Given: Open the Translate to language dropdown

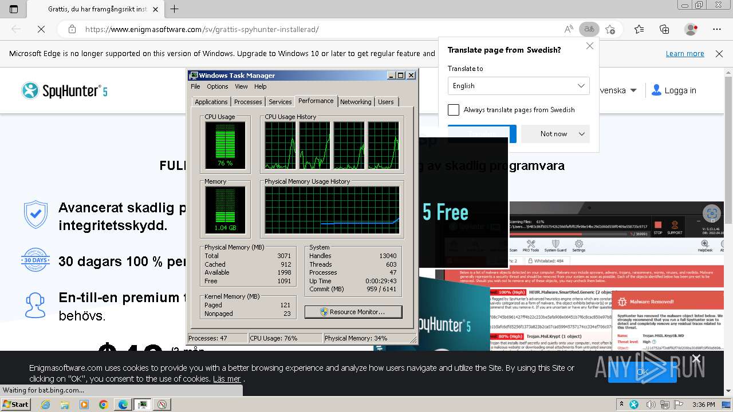Looking at the screenshot, I should [x=518, y=86].
